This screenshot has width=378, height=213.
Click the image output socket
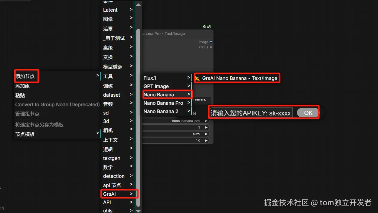(x=211, y=42)
